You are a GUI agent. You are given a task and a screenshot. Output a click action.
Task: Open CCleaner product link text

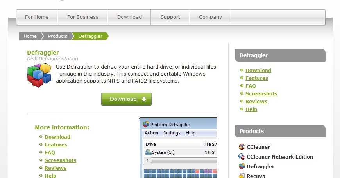pos(258,147)
